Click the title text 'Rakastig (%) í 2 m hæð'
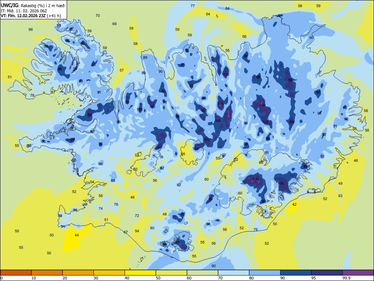The image size is (374, 281). click(43, 6)
